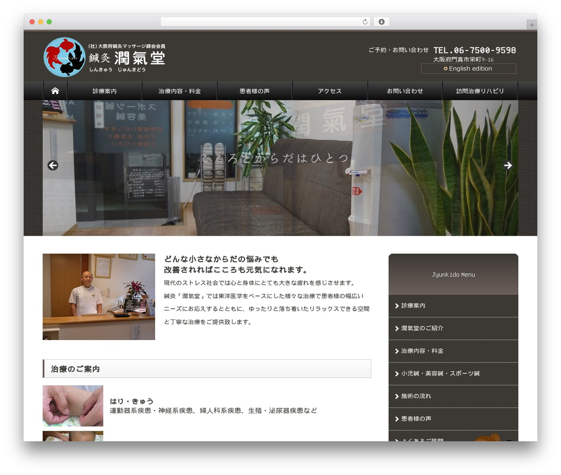Select 小児鍼・美容鍼・スポーツ鍼 in the sidebar

point(453,374)
